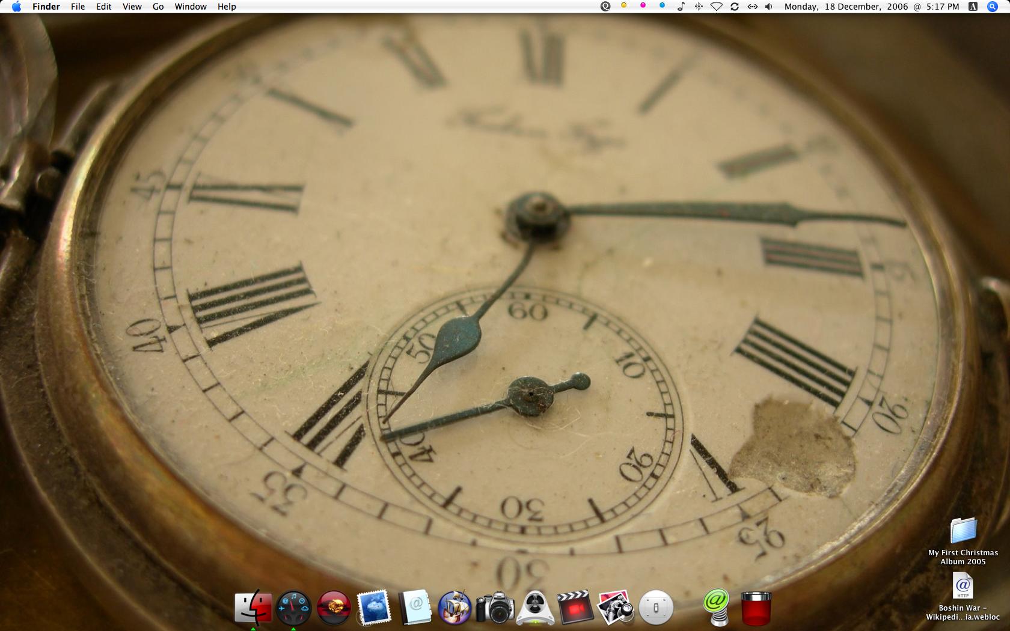Open the photo stack camera Dock icon
Screen dimensions: 1010x631
tap(616, 607)
